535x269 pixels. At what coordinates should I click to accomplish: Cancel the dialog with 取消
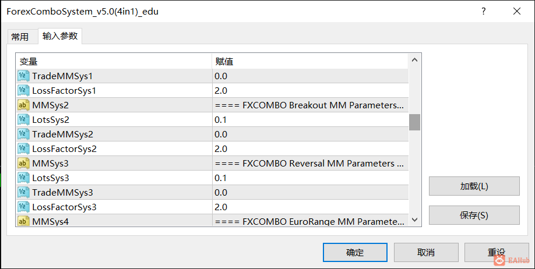point(426,252)
